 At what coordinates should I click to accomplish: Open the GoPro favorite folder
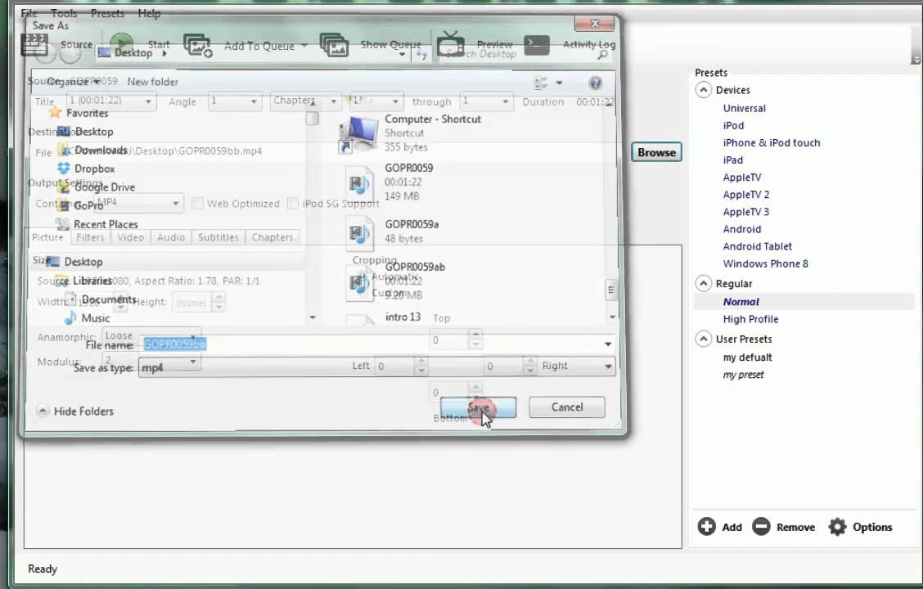tap(88, 205)
